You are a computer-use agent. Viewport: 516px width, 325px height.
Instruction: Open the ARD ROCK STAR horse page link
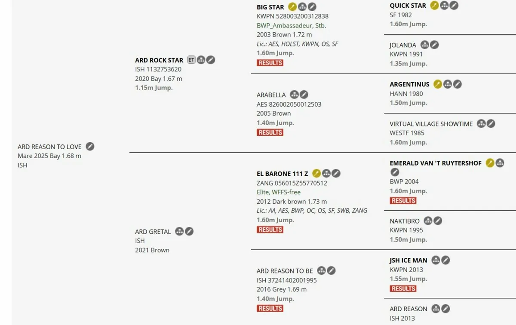click(x=159, y=60)
